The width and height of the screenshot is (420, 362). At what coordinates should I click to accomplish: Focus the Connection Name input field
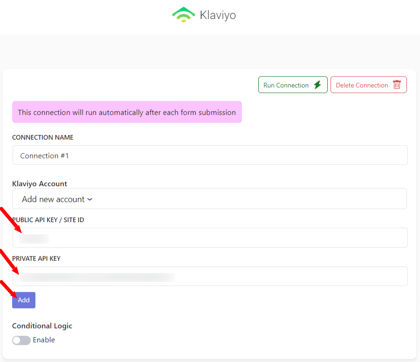210,155
